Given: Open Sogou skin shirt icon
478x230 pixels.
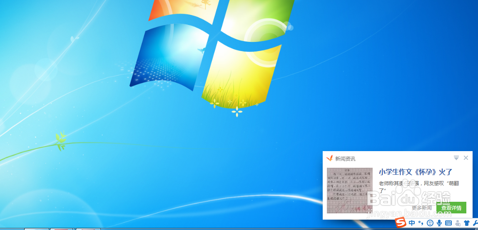Looking at the screenshot, I should [467, 223].
